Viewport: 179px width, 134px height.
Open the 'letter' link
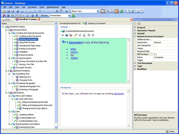point(73,49)
